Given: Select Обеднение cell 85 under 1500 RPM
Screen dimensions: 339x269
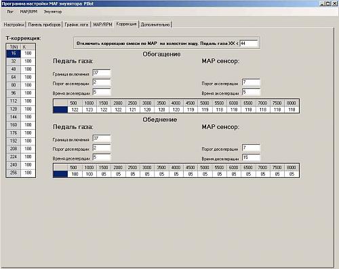Looking at the screenshot, I should tap(104, 175).
